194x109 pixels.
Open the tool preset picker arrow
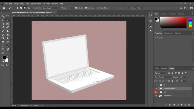(13, 8)
